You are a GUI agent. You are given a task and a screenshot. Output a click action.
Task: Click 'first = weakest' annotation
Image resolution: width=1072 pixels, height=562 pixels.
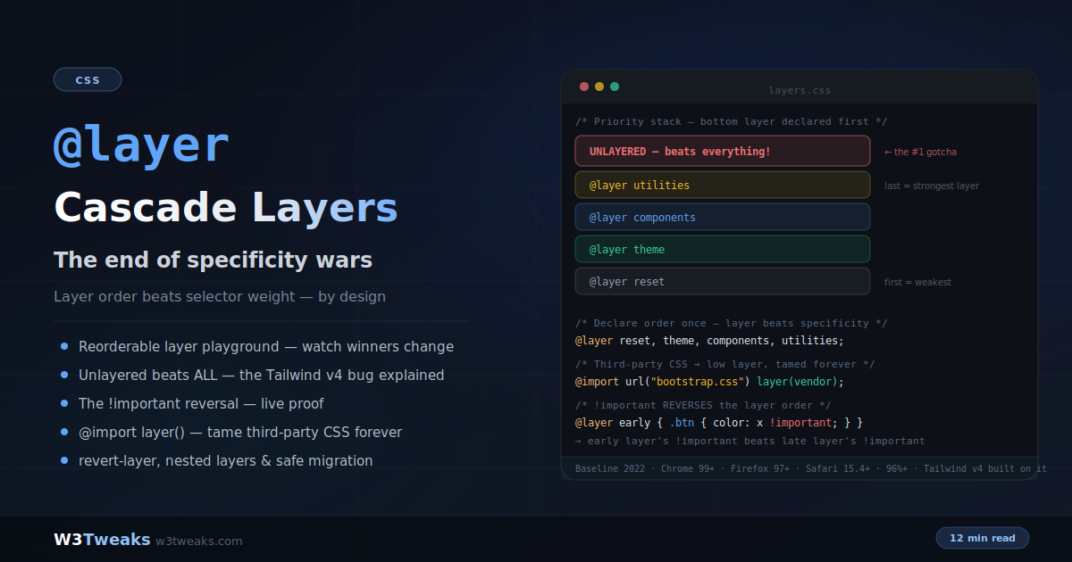point(917,282)
